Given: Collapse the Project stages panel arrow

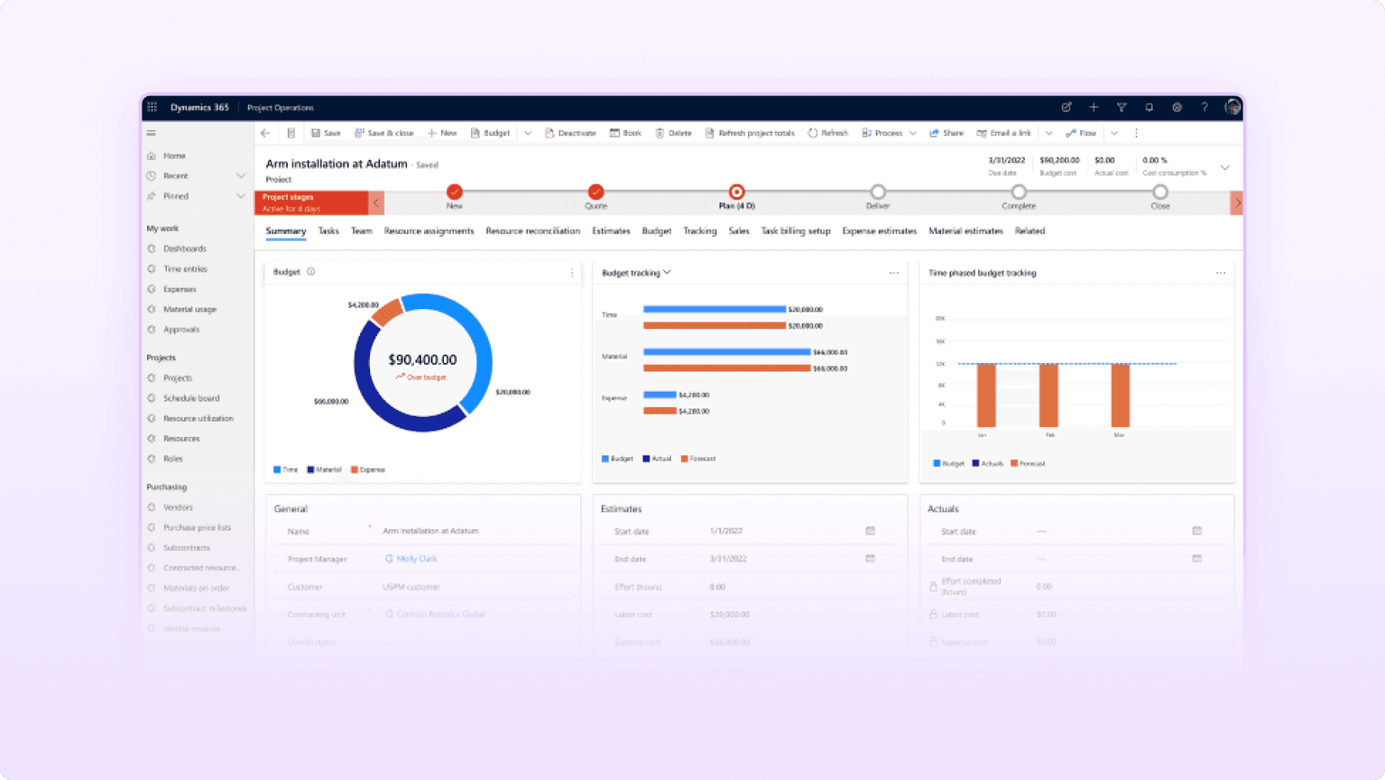Looking at the screenshot, I should click(376, 203).
